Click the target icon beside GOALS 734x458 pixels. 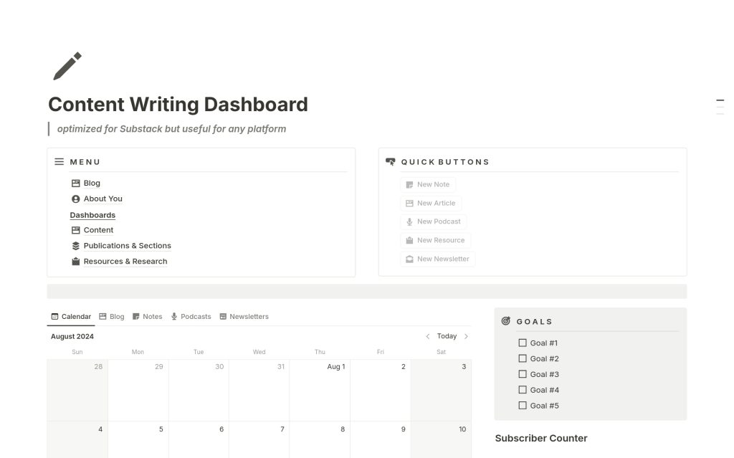point(506,321)
